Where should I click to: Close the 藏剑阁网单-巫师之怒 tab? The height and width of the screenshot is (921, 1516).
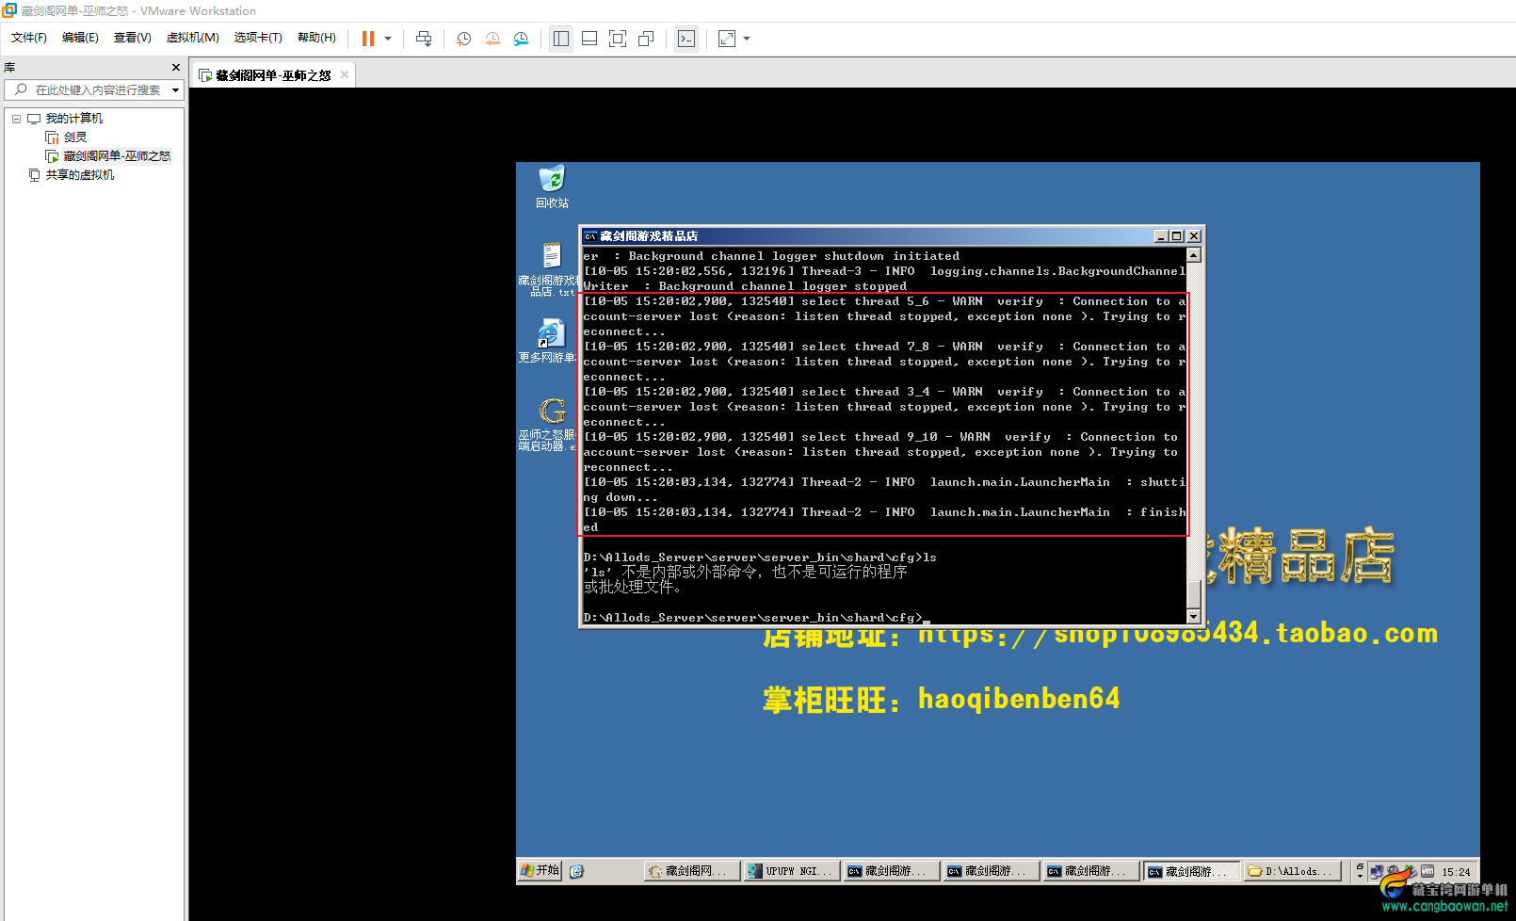tap(345, 74)
